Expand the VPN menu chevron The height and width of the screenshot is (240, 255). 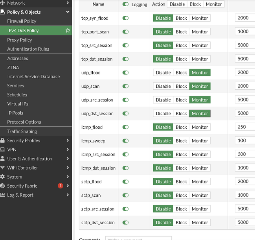(68, 150)
